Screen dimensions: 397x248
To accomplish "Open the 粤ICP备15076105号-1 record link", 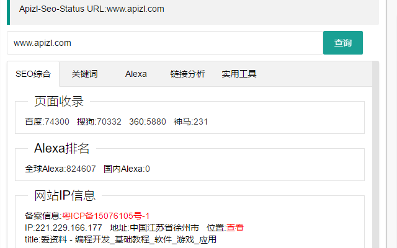I will [x=106, y=216].
